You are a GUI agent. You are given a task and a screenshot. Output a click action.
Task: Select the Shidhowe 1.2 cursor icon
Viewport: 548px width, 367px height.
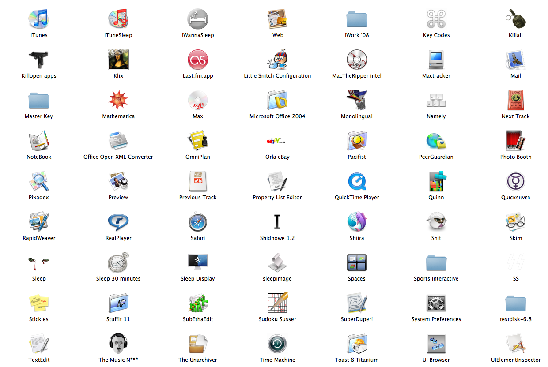[277, 221]
